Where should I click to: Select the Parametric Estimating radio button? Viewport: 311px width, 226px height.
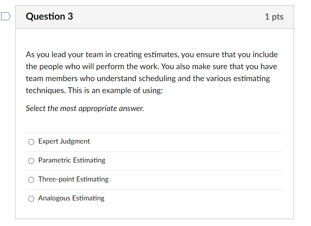pyautogui.click(x=31, y=161)
